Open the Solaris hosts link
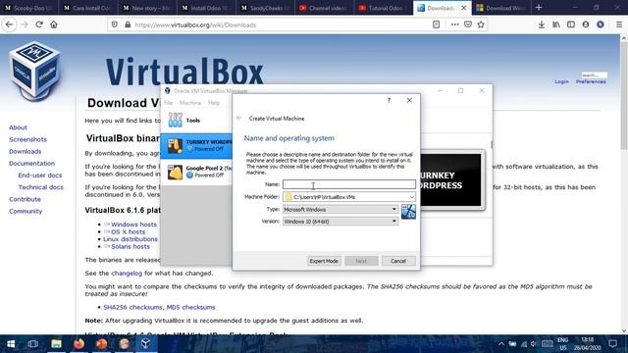The height and width of the screenshot is (353, 628). click(131, 246)
